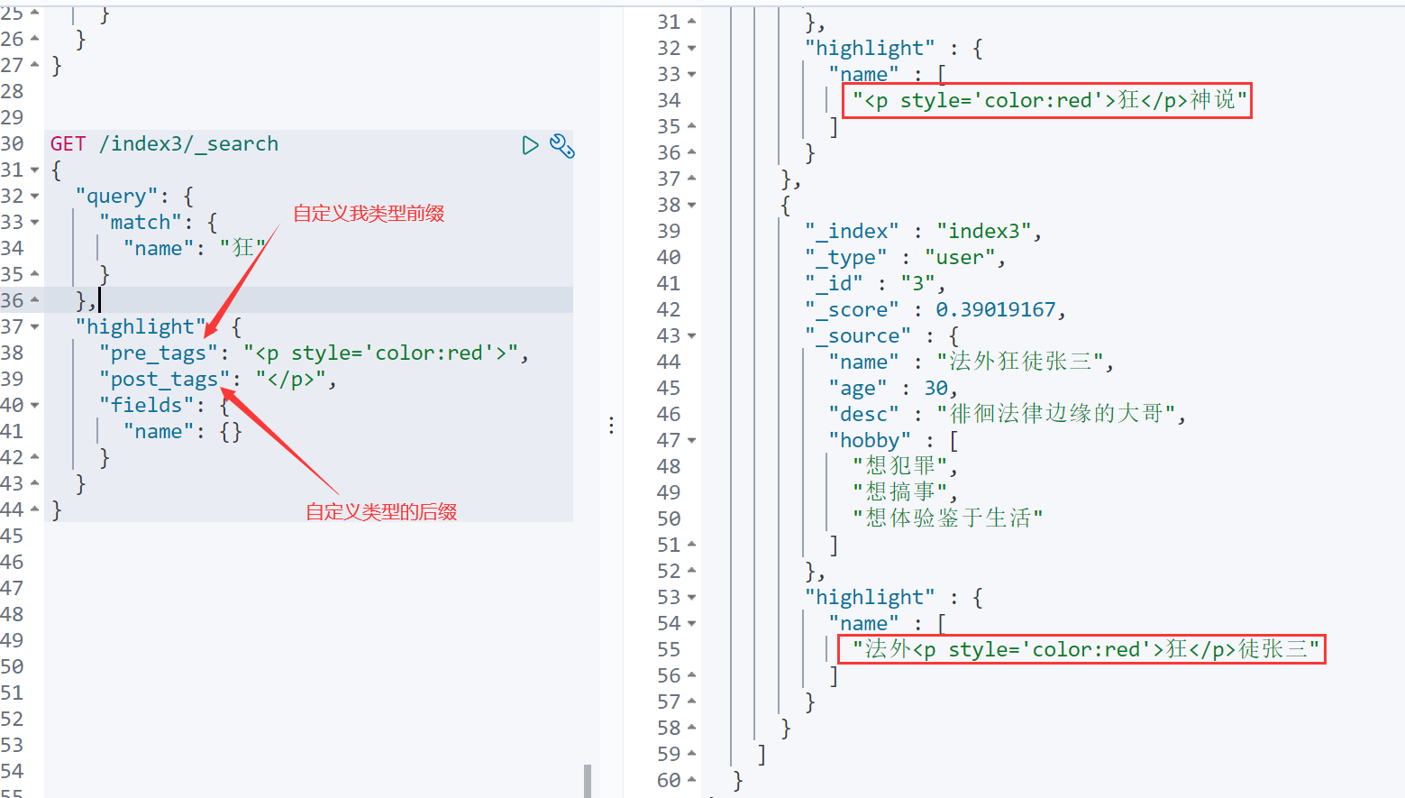This screenshot has height=798, width=1405.
Task: Click highlighted result starting with 法外 on line 55
Action: pos(1086,649)
